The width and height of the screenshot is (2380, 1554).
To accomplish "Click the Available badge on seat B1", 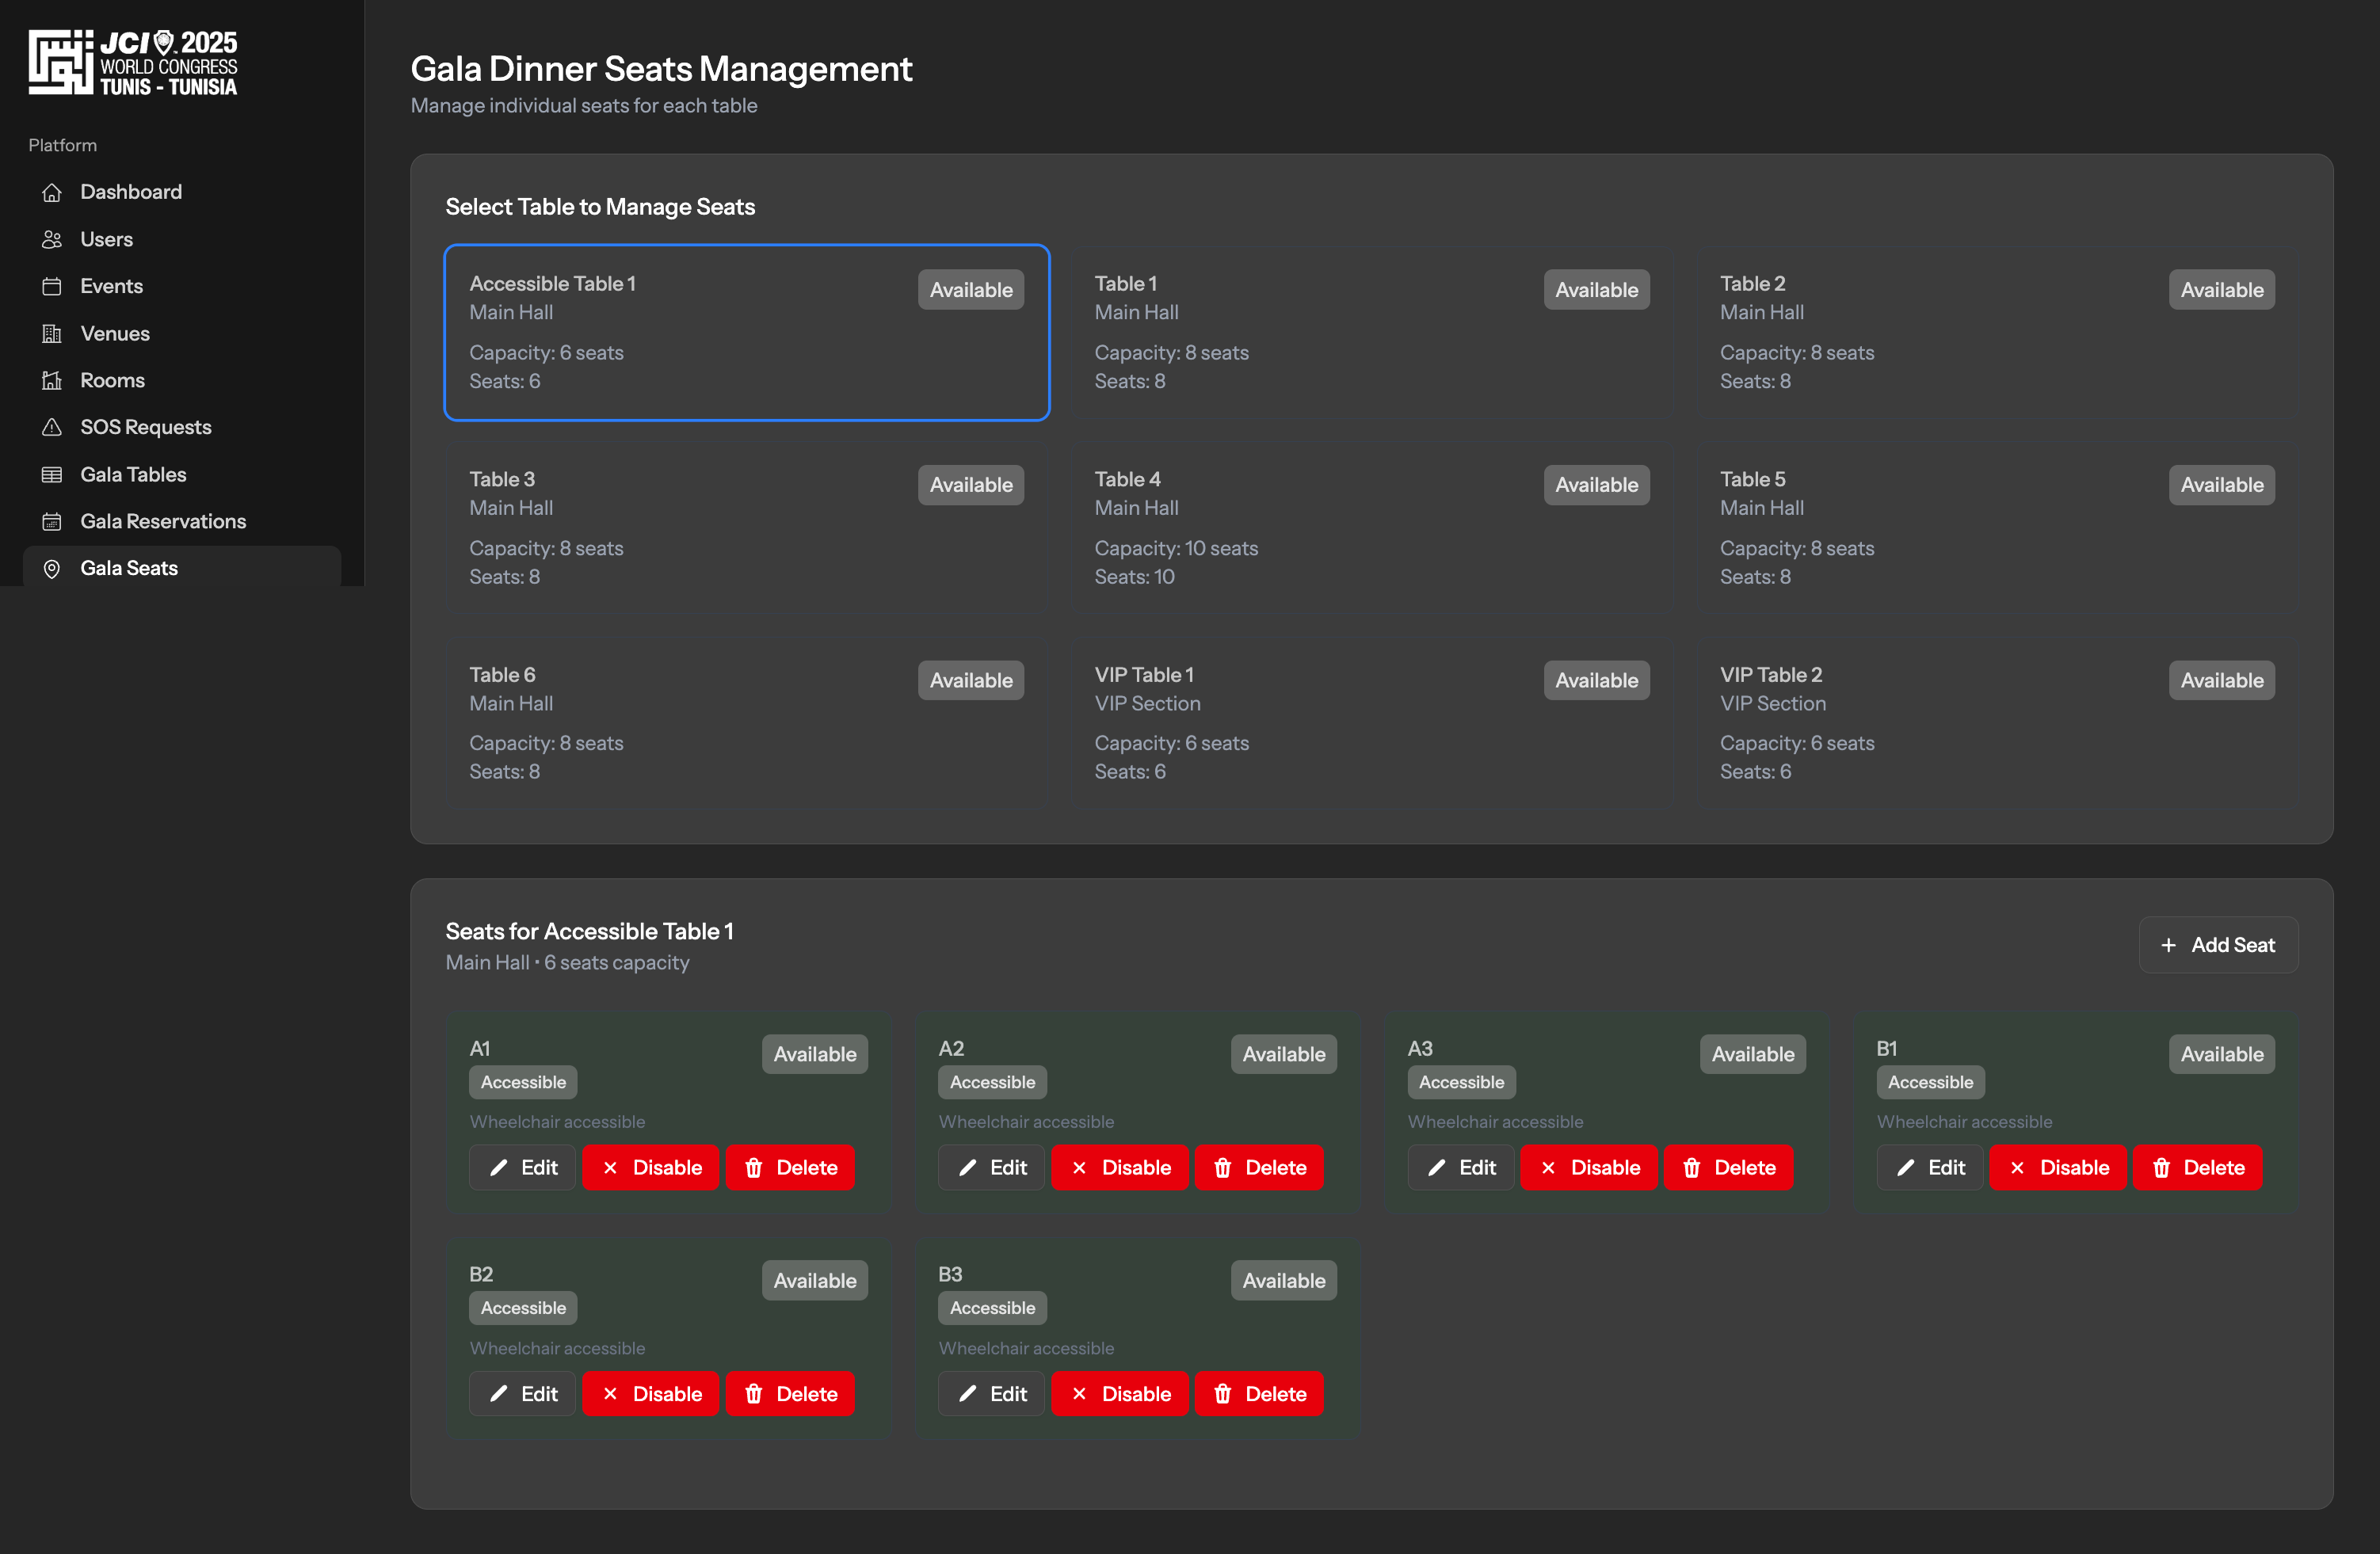I will click(2221, 1054).
